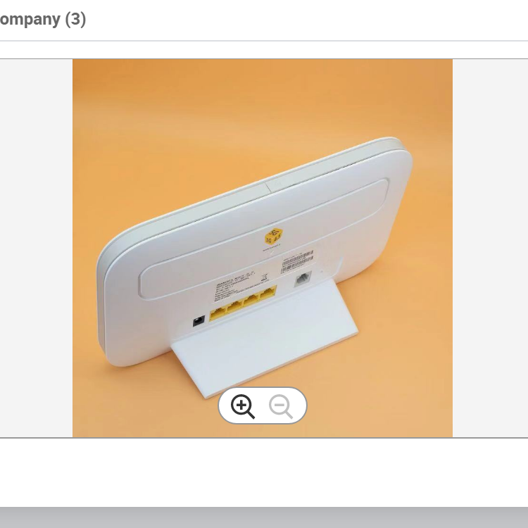Click the black power jack on router
528x528 pixels.
click(199, 320)
